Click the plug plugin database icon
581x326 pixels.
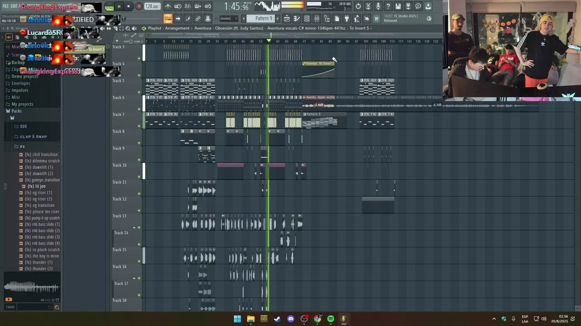coord(347,19)
